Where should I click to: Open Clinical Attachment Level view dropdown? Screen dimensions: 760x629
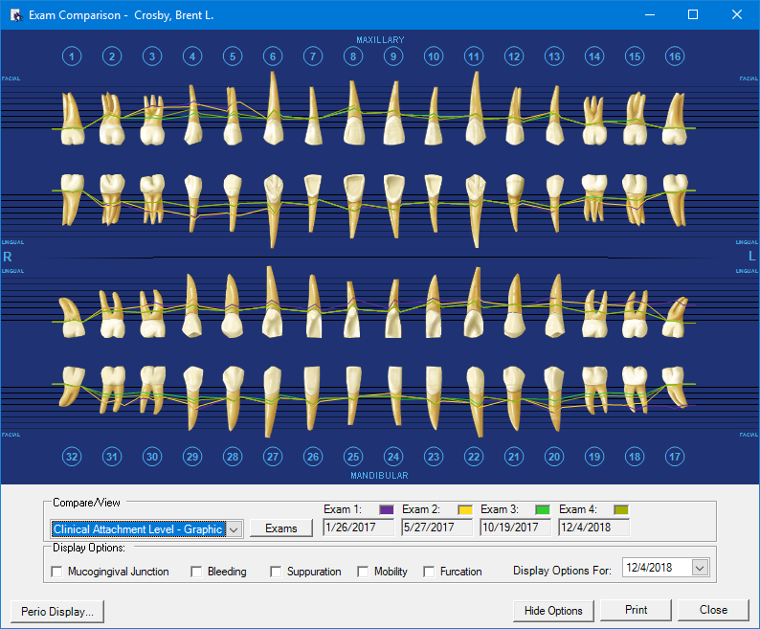tap(235, 528)
